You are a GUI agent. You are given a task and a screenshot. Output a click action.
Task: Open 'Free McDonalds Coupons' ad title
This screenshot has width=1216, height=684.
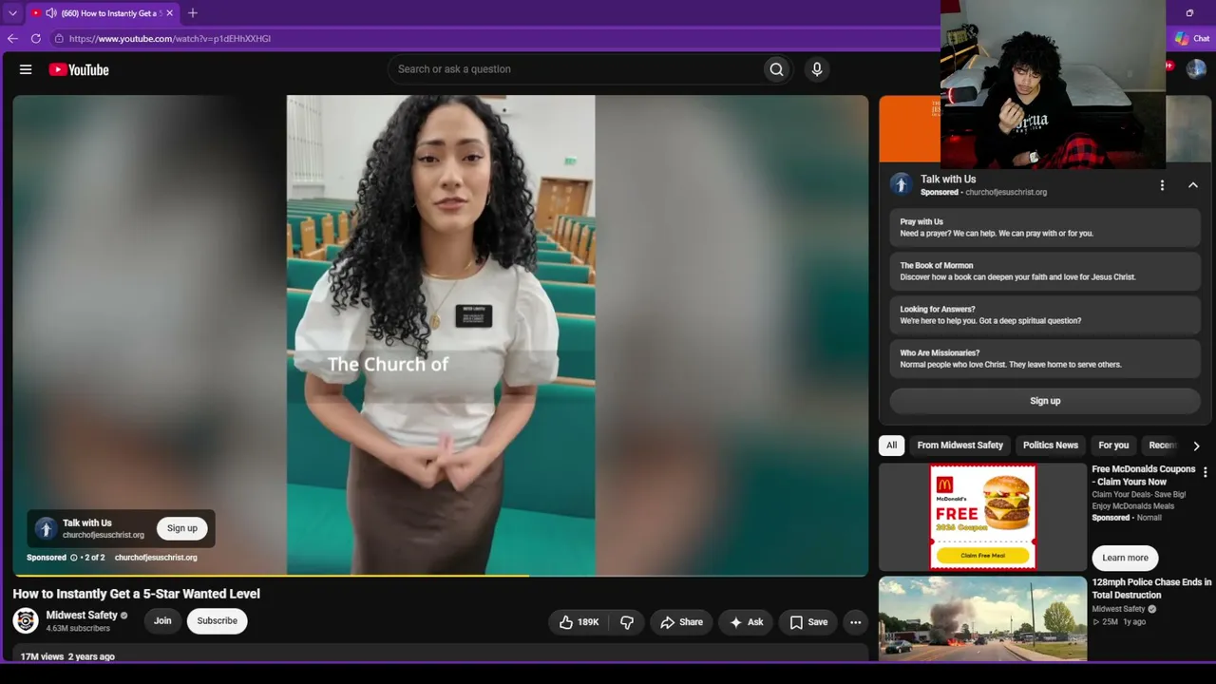(x=1143, y=475)
